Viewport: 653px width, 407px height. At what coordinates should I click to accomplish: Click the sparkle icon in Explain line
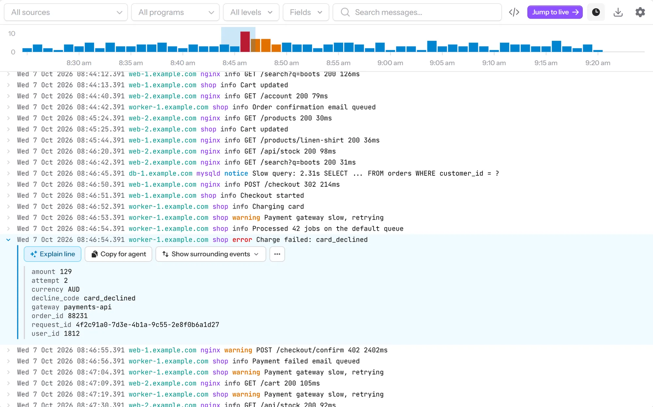[x=33, y=254]
